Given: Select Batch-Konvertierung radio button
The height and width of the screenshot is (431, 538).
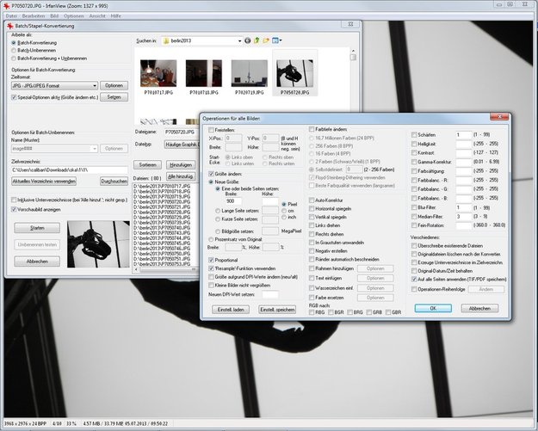Looking at the screenshot, I should pos(14,43).
